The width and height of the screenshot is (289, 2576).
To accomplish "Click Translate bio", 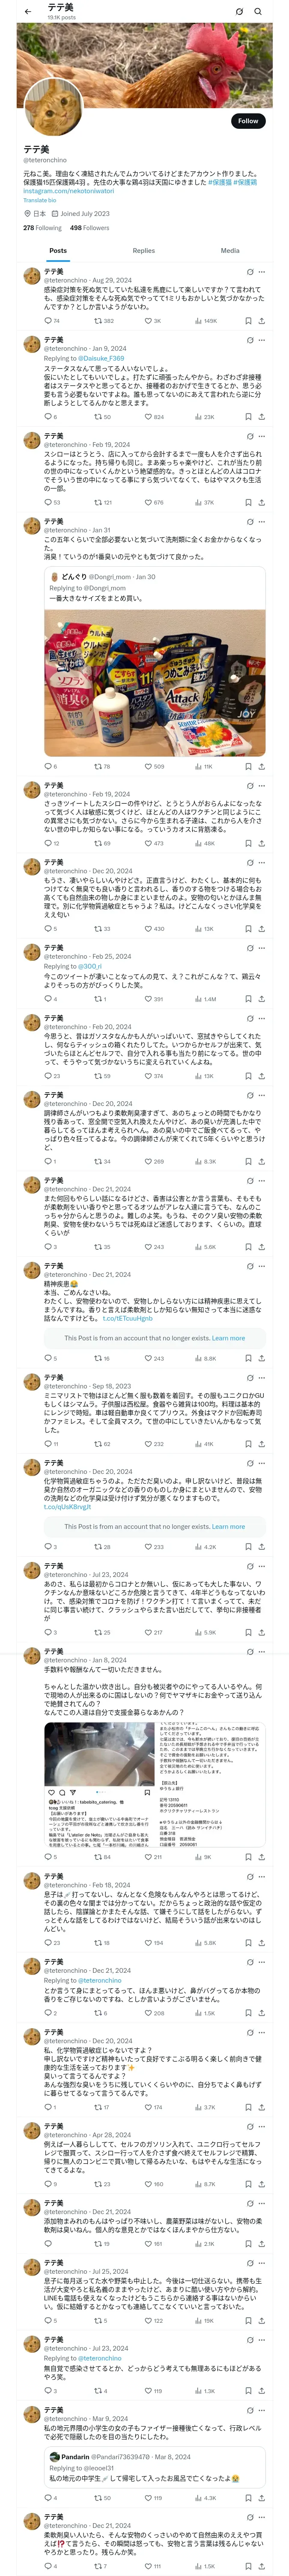I will tap(40, 200).
